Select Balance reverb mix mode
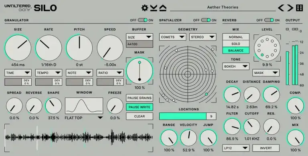The width and height of the screenshot is (308, 156). tap(236, 50)
